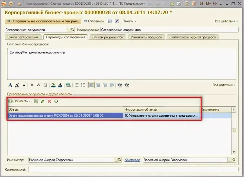Image resolution: width=244 pixels, height=177 pixels.
Task: Apply underline formatting to text
Action: [45, 85]
